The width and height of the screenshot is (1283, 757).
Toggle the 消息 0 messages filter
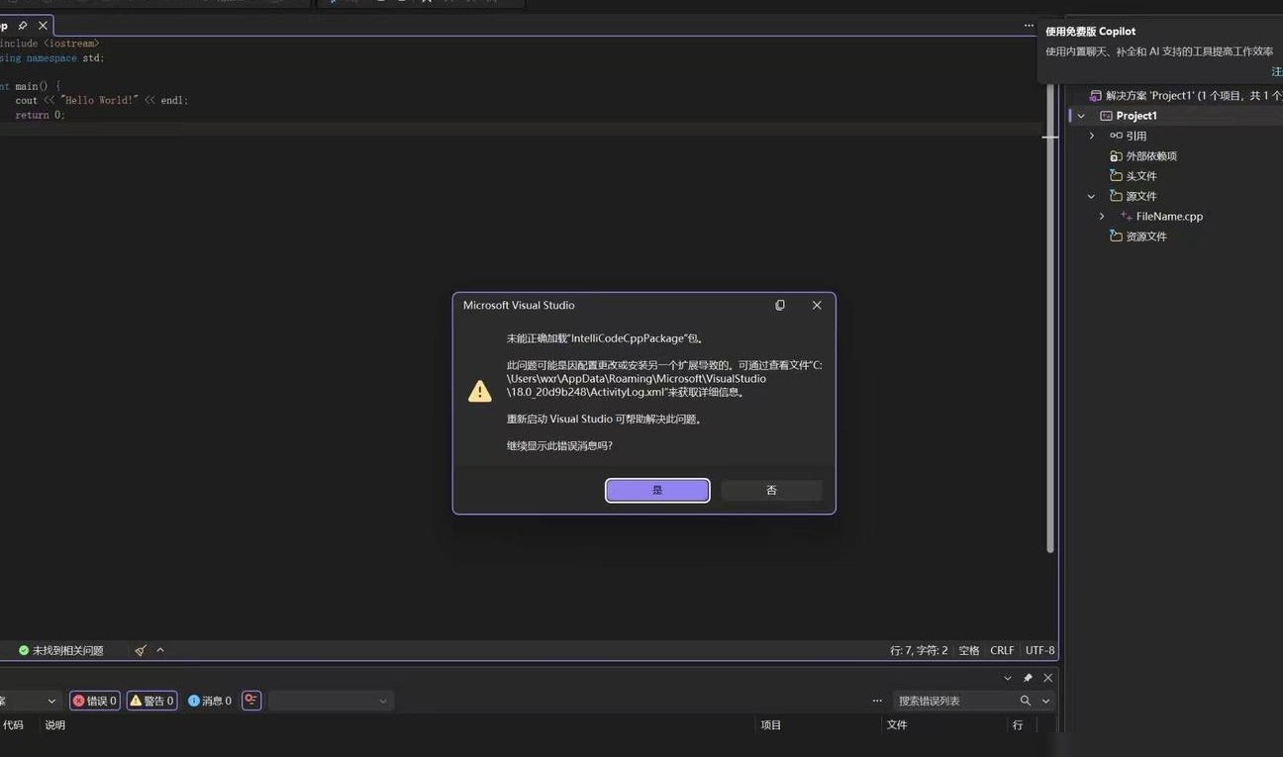(x=210, y=701)
